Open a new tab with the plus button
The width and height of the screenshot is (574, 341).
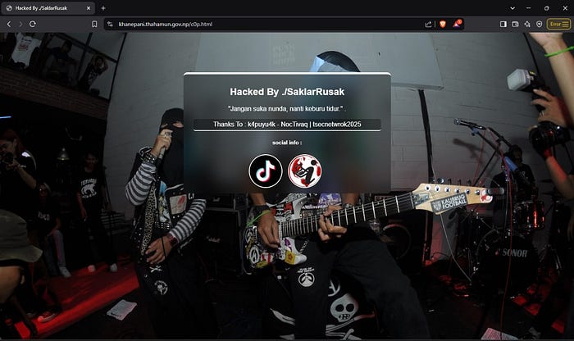[103, 8]
